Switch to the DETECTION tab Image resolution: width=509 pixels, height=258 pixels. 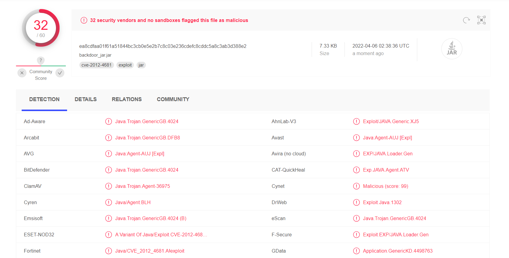[44, 99]
